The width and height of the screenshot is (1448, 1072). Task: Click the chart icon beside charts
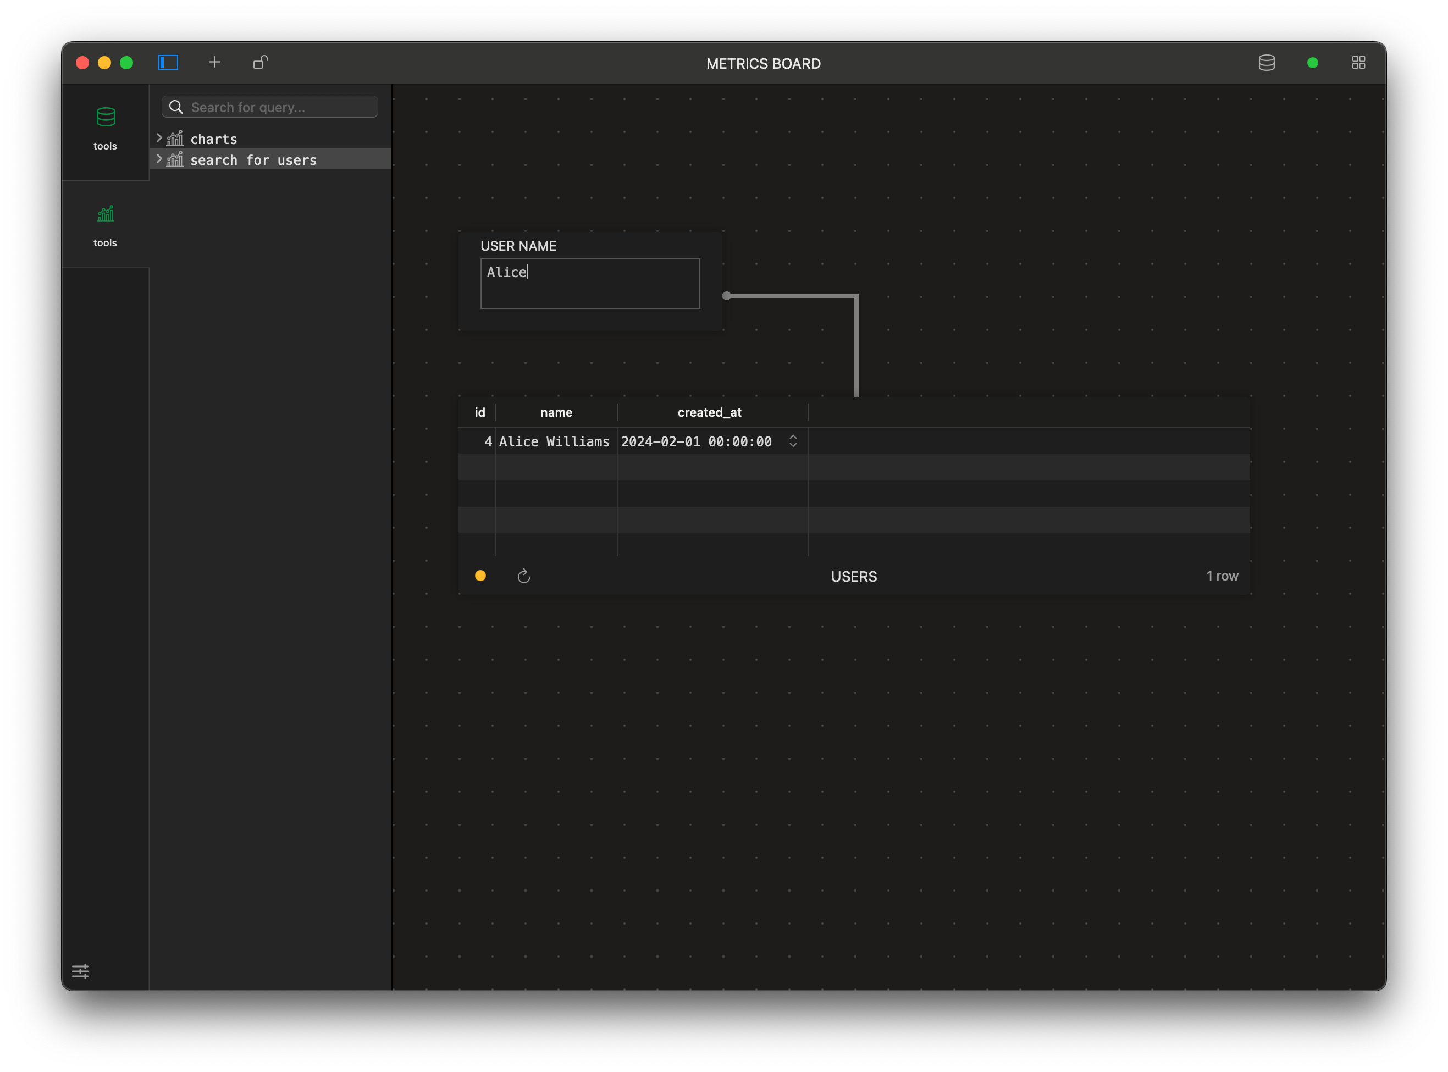pos(175,138)
